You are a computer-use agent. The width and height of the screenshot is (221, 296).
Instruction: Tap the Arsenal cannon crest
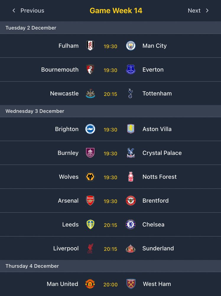click(x=90, y=201)
